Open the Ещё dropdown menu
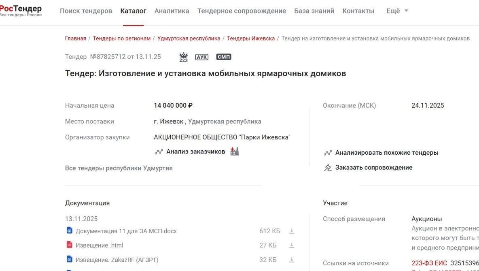This screenshot has height=271, width=479. (x=392, y=11)
